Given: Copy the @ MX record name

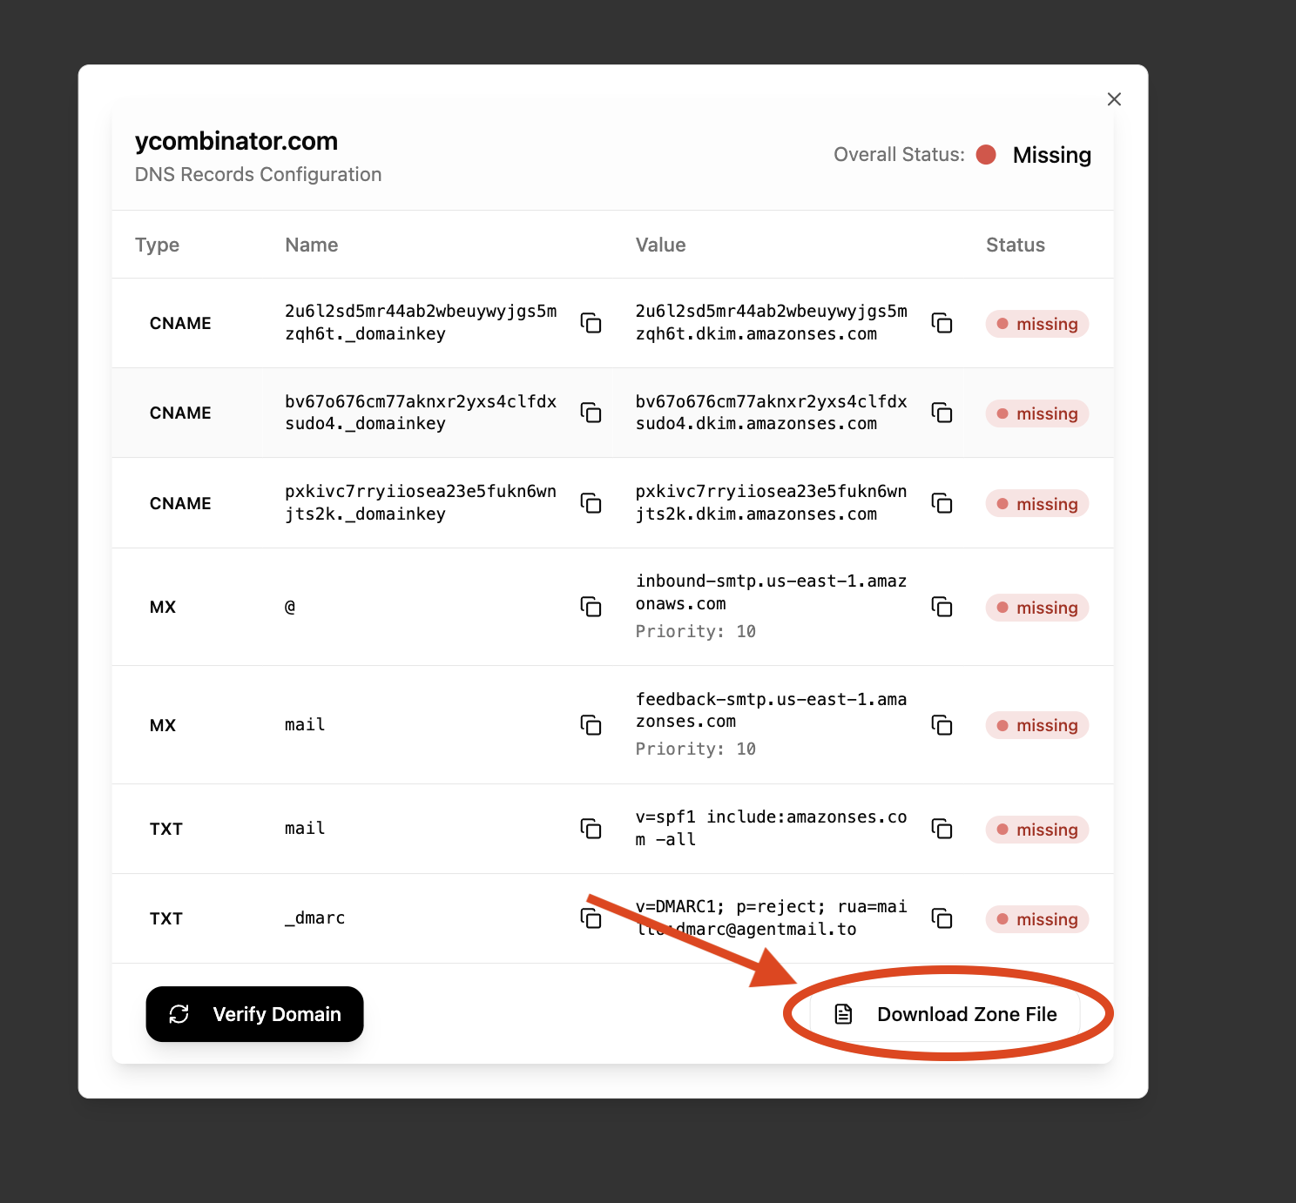Looking at the screenshot, I should pyautogui.click(x=591, y=608).
